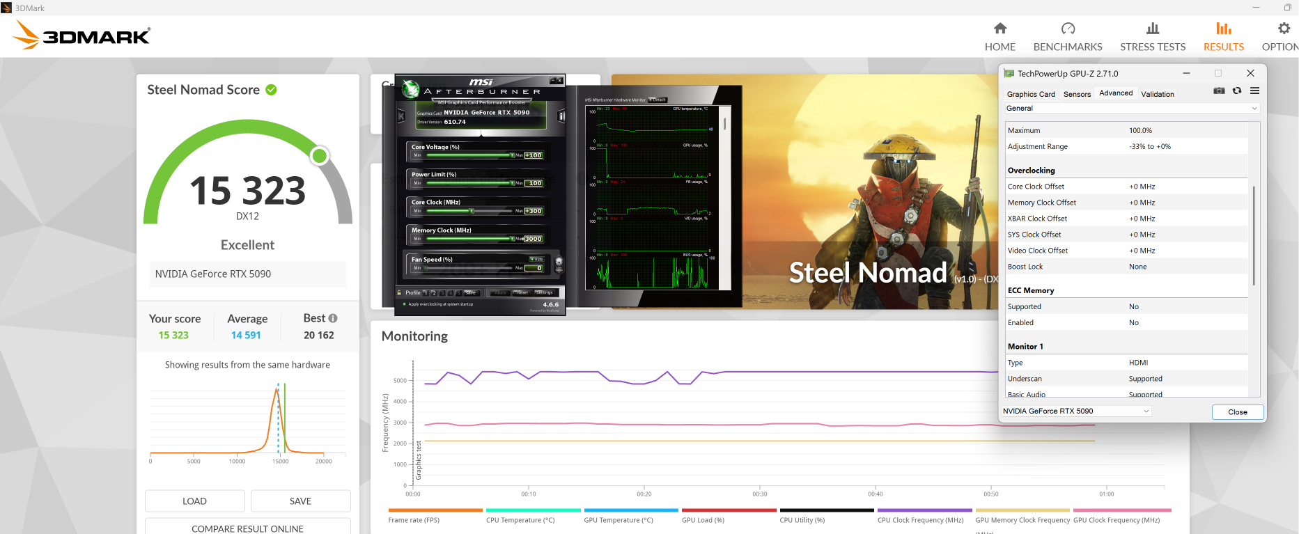This screenshot has width=1299, height=534.
Task: Toggle Apply overclocking at system startup
Action: point(405,304)
